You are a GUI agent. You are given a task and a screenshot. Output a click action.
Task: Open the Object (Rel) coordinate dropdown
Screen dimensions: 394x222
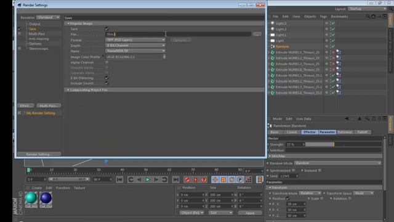[191, 213]
